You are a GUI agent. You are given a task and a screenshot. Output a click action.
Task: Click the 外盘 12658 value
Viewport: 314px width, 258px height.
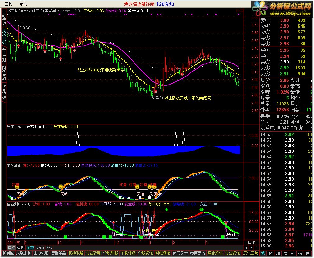pyautogui.click(x=283, y=110)
